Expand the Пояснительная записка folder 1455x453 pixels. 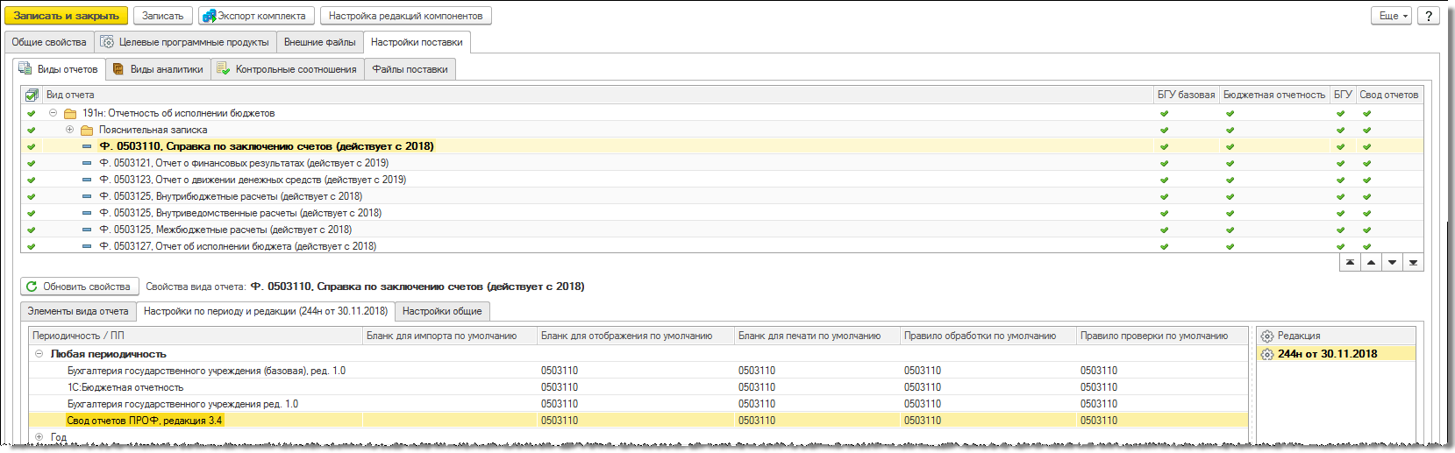click(69, 130)
